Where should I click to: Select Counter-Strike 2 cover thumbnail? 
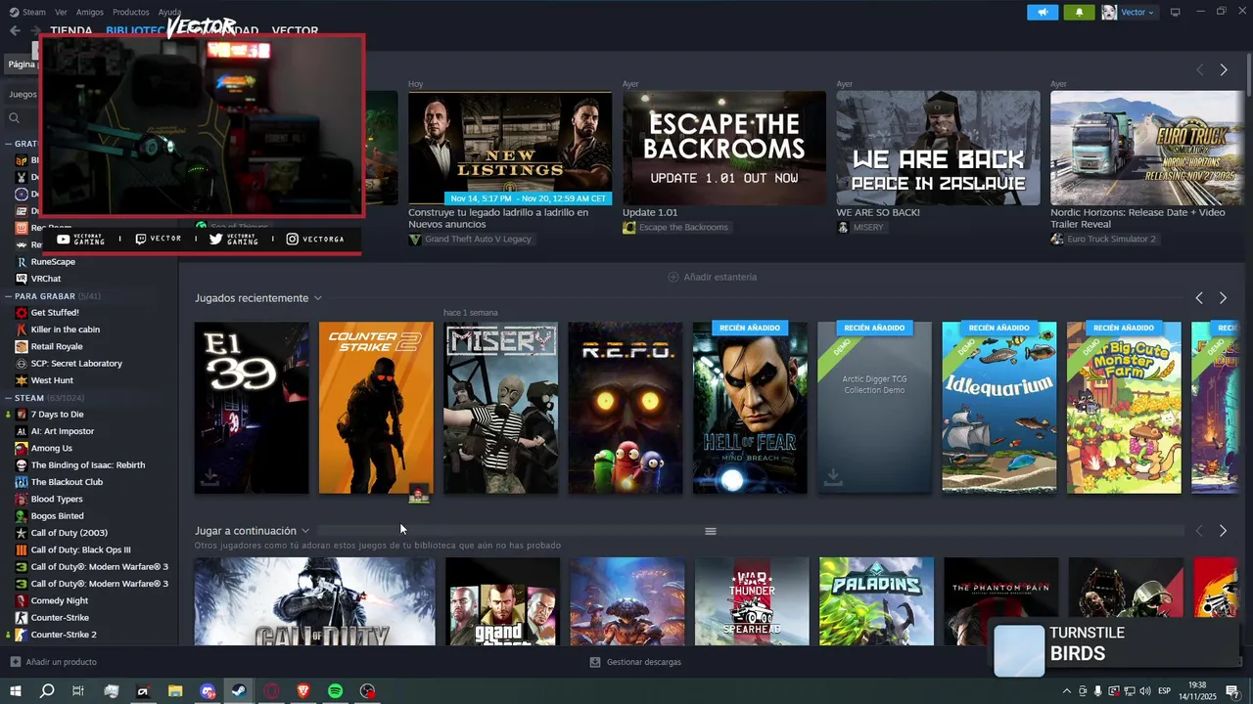(376, 408)
